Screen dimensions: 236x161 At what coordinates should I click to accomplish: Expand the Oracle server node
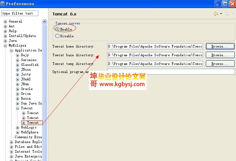[17, 89]
